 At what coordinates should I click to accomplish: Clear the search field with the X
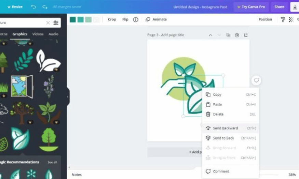click(48, 23)
